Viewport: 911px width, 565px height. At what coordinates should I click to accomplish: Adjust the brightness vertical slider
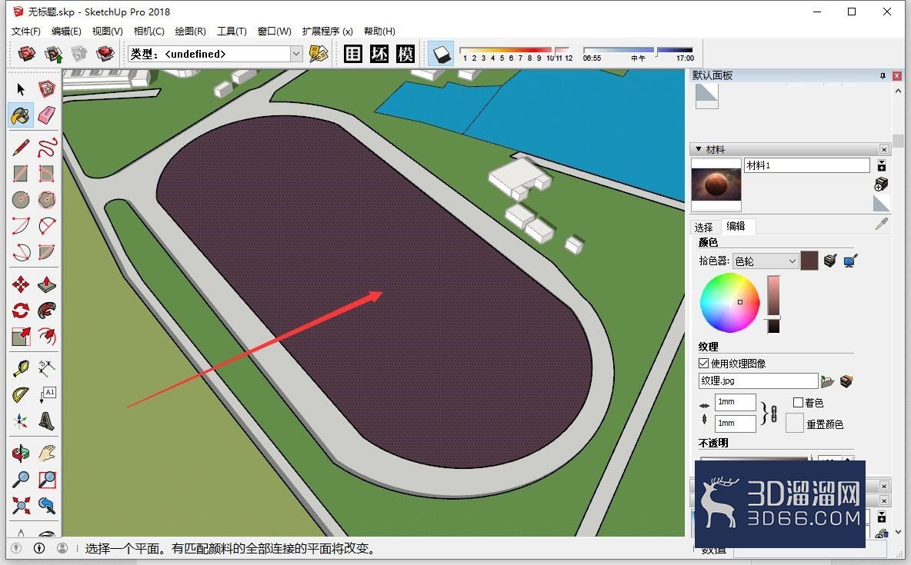(773, 304)
